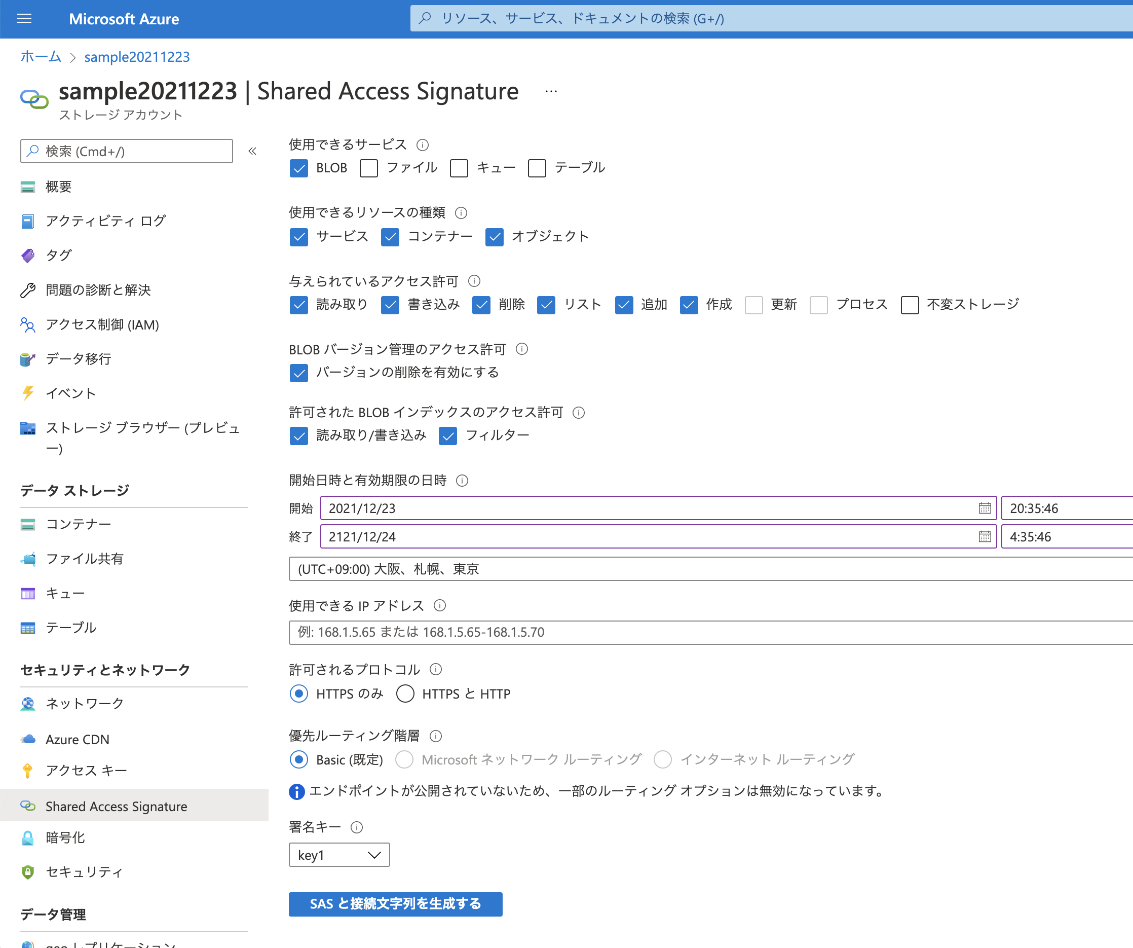Open the 署名キー key1 dropdown

click(339, 855)
